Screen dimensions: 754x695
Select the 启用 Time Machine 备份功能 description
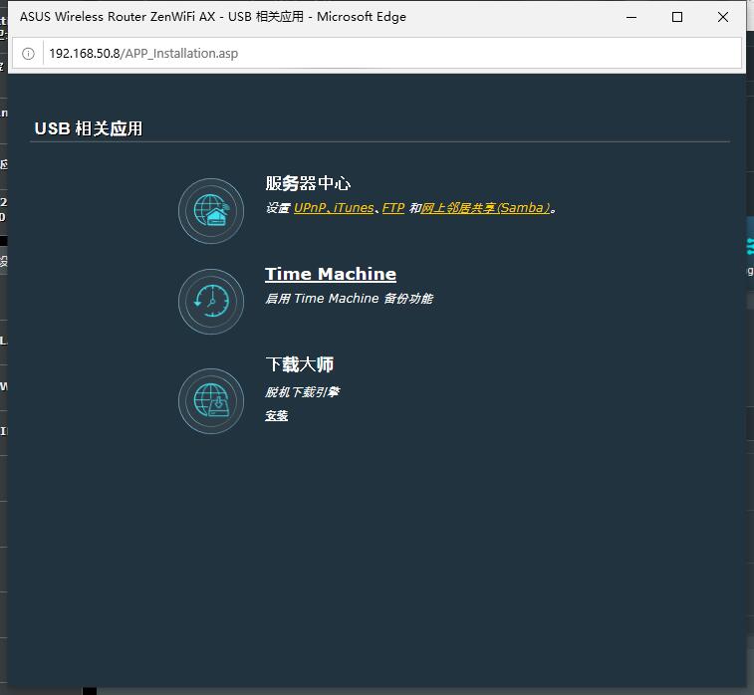pyautogui.click(x=349, y=299)
